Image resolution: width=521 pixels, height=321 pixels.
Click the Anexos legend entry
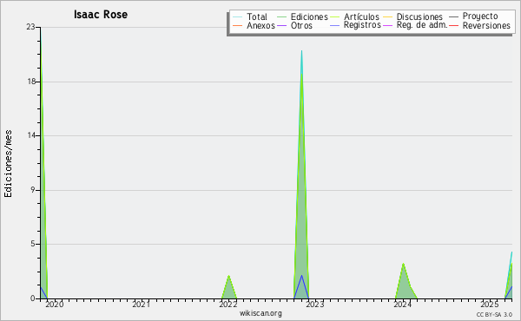[x=254, y=25]
